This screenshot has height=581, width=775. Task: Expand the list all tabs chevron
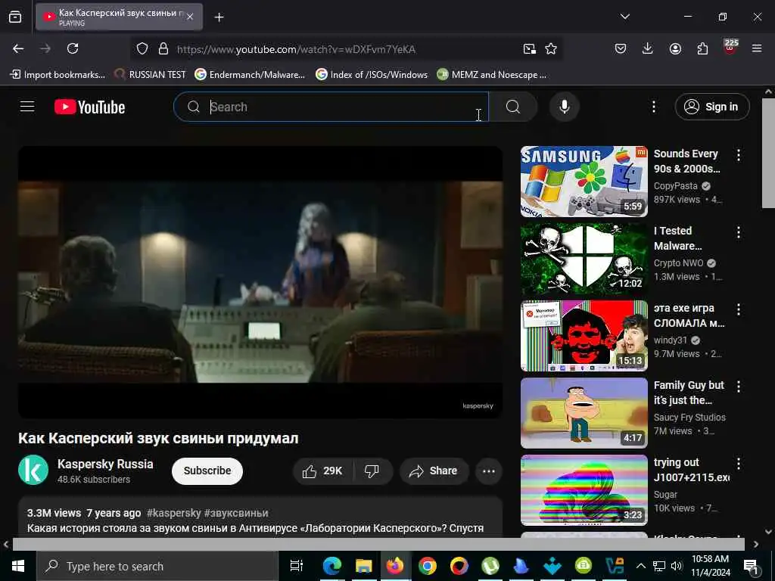624,17
